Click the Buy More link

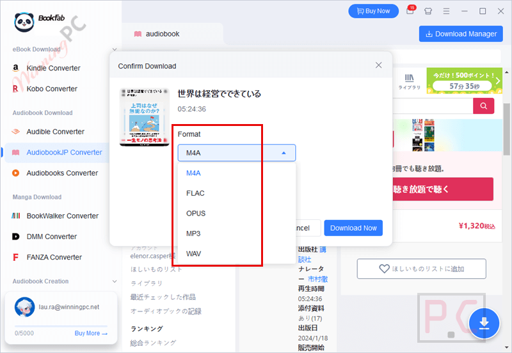click(91, 333)
